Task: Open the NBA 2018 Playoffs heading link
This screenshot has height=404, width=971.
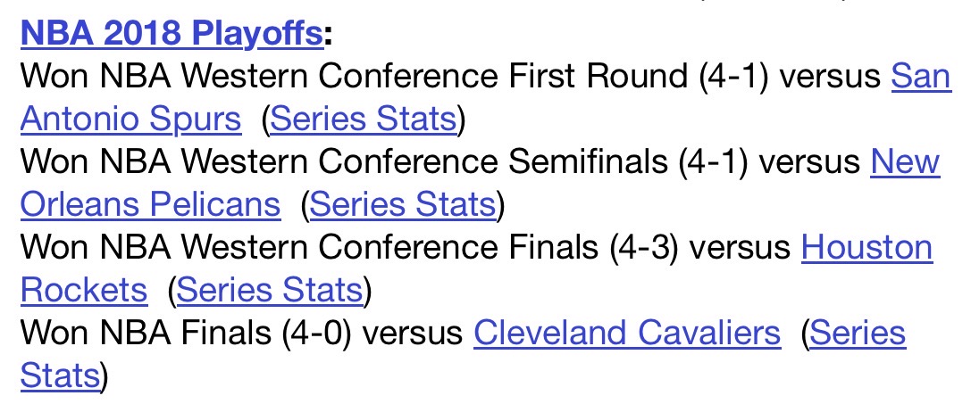Action: point(172,33)
